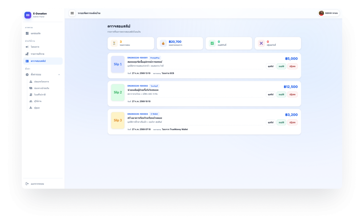Click the money bag total amount icon
Screen dimensions: 364x224
click(163, 43)
